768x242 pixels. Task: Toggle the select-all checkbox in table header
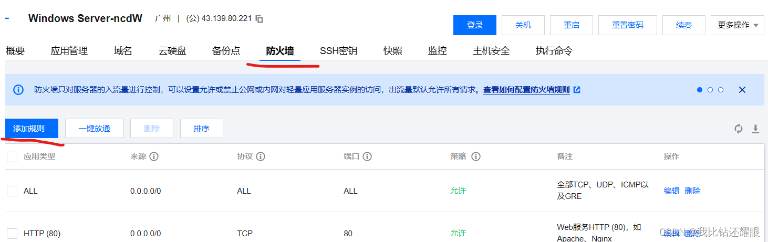(12, 156)
